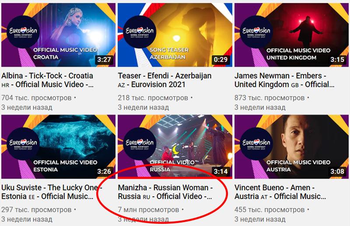
Task: Click the Uku Suviste - The Lucky One title
Action: pyautogui.click(x=52, y=192)
